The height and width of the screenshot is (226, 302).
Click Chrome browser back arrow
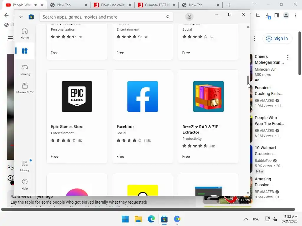coord(6,15)
